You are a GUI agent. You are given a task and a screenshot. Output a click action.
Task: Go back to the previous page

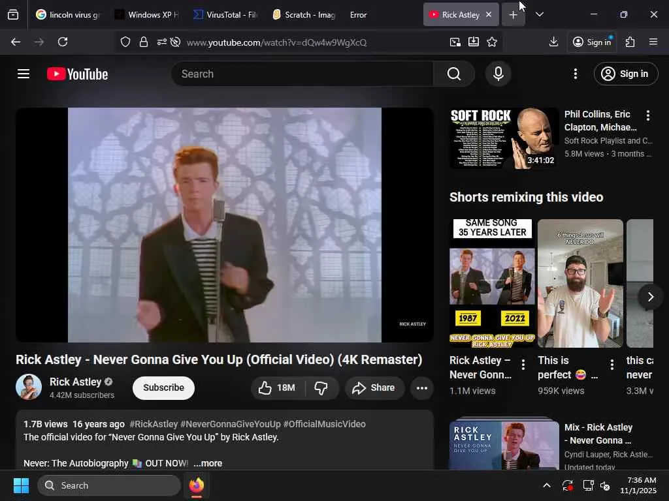[x=16, y=42]
